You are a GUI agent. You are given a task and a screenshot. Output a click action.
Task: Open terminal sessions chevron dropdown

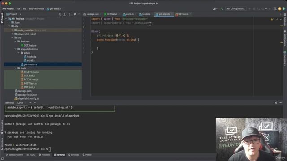click(35, 103)
